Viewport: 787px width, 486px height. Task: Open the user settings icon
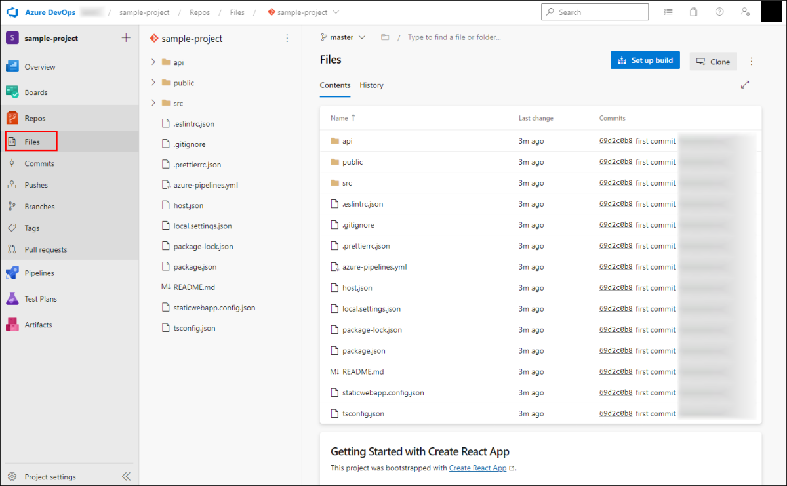tap(745, 12)
